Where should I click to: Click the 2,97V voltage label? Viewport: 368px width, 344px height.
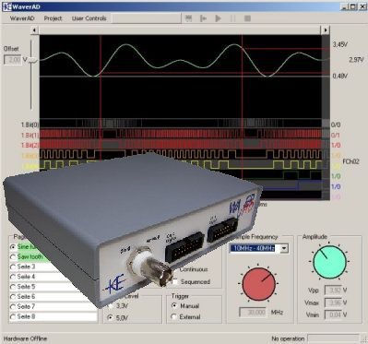tap(356, 60)
